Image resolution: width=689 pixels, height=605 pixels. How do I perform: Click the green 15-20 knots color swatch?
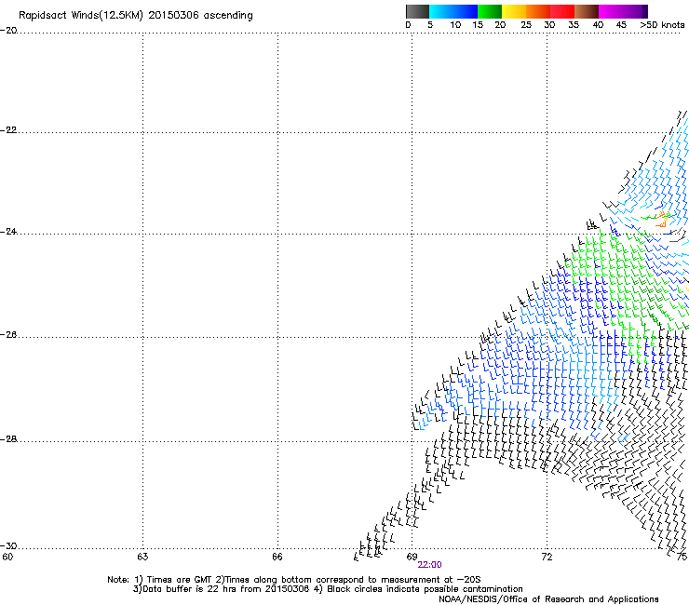[490, 11]
